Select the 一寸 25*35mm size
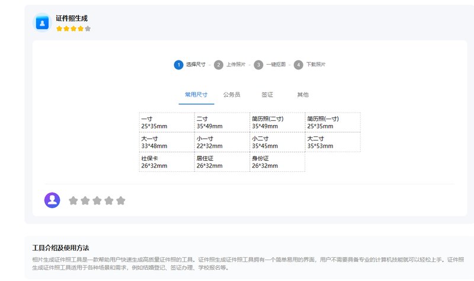 tap(166, 122)
